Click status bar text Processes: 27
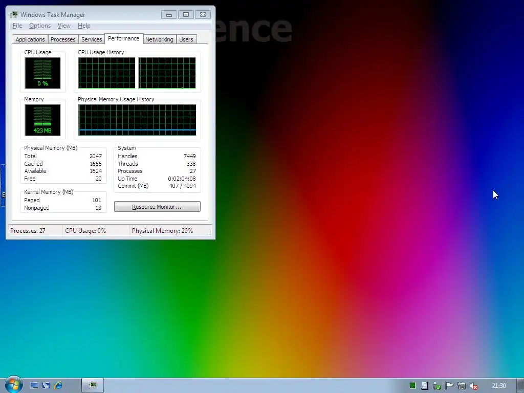Screen dimensions: 524x393 tap(28, 231)
